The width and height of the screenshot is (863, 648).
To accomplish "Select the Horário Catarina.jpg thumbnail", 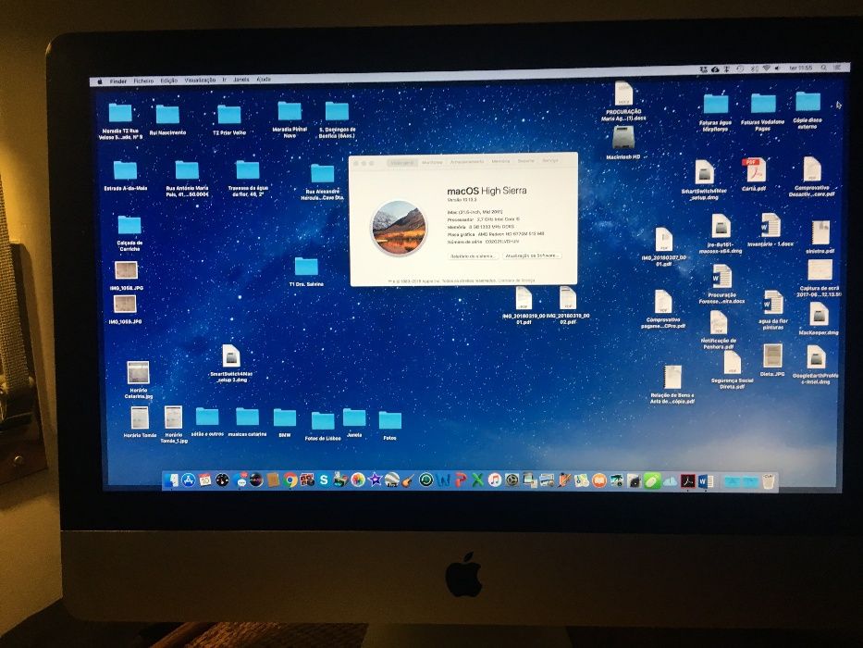I will click(138, 380).
